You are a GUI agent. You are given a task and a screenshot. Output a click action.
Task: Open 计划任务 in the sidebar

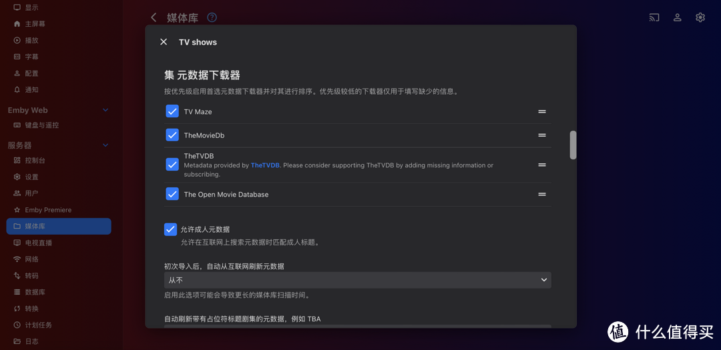pyautogui.click(x=39, y=325)
